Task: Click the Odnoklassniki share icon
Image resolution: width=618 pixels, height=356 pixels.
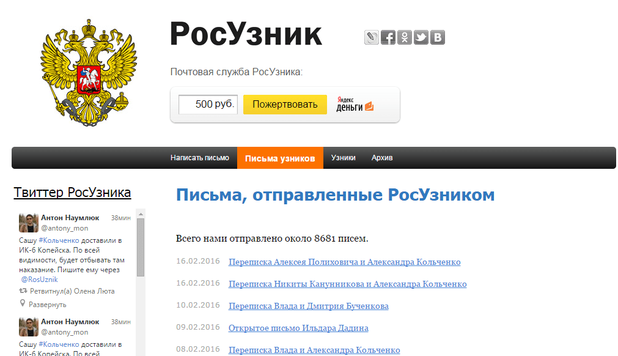Action: tap(404, 37)
